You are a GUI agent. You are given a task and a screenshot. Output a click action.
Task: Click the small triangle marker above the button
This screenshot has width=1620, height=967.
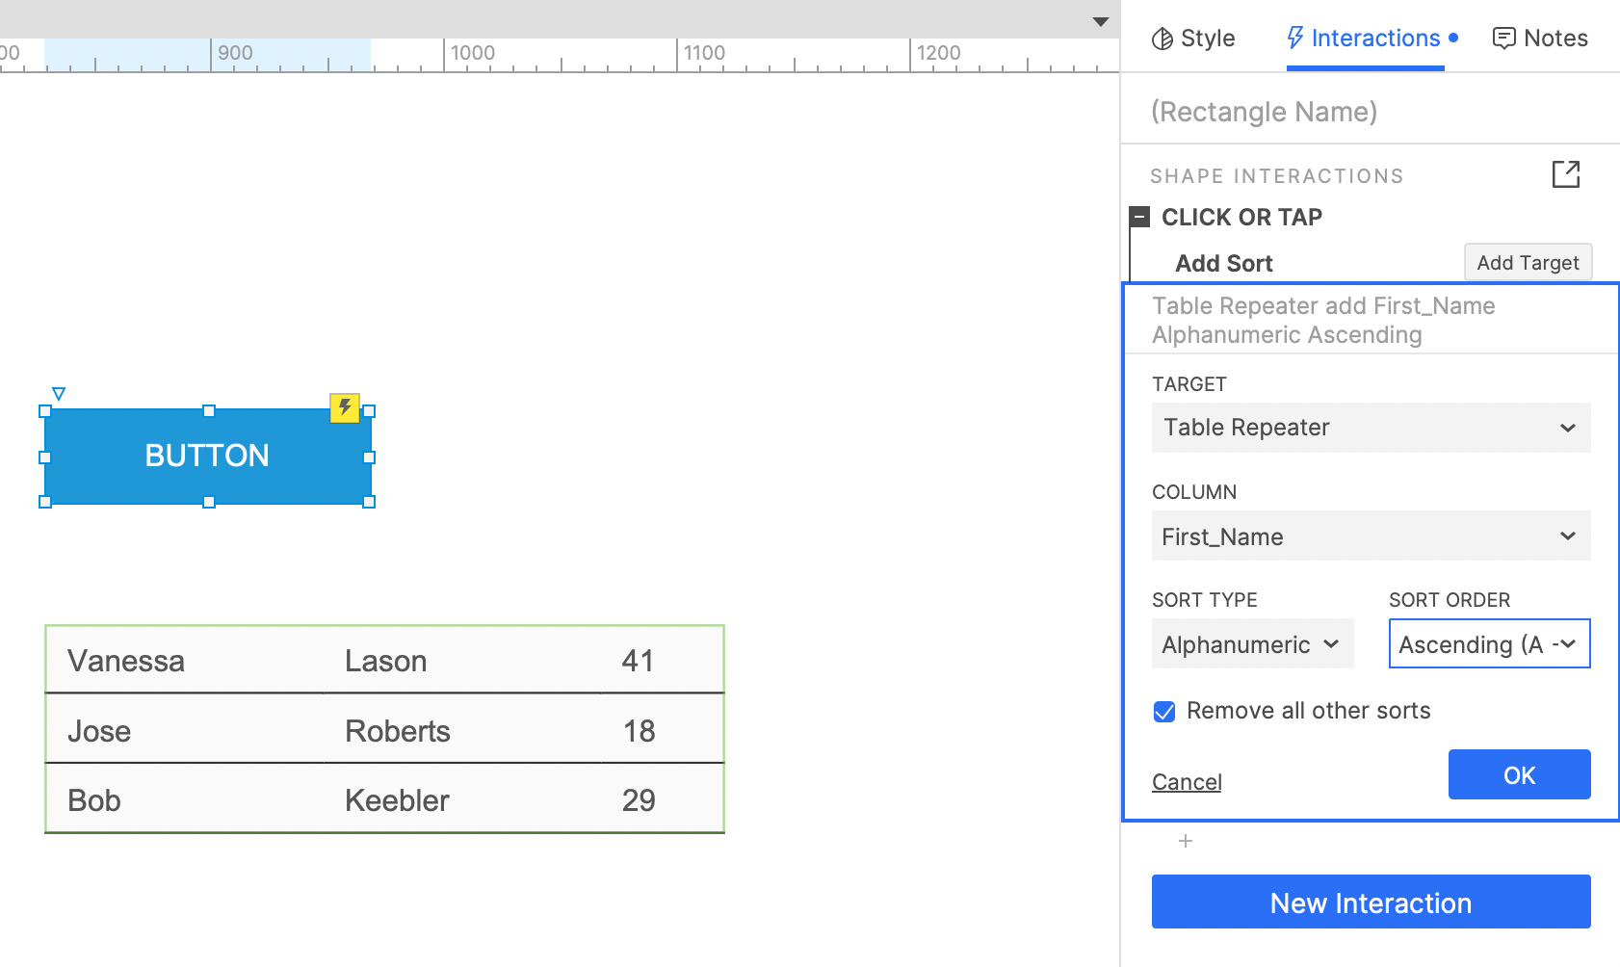[59, 394]
